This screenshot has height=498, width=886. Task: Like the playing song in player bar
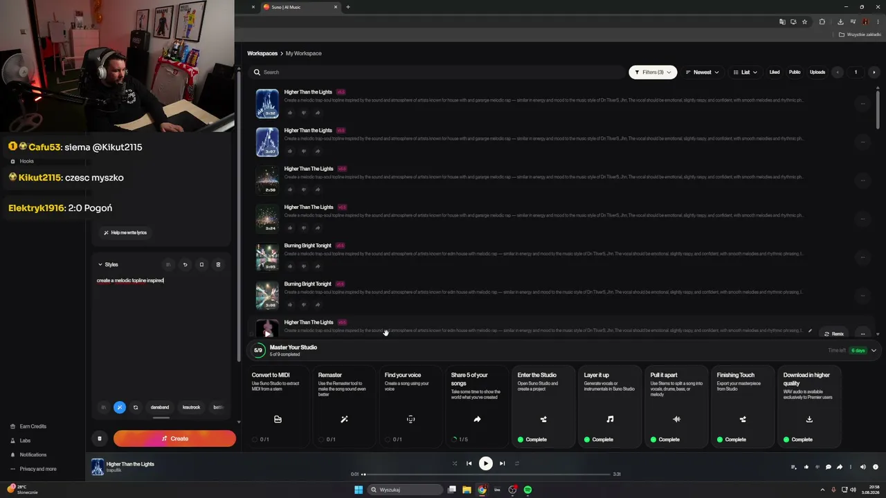coord(806,467)
